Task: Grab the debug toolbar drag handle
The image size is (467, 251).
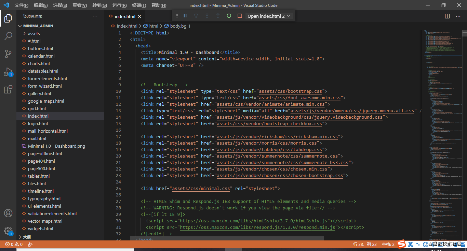Action: point(177,16)
